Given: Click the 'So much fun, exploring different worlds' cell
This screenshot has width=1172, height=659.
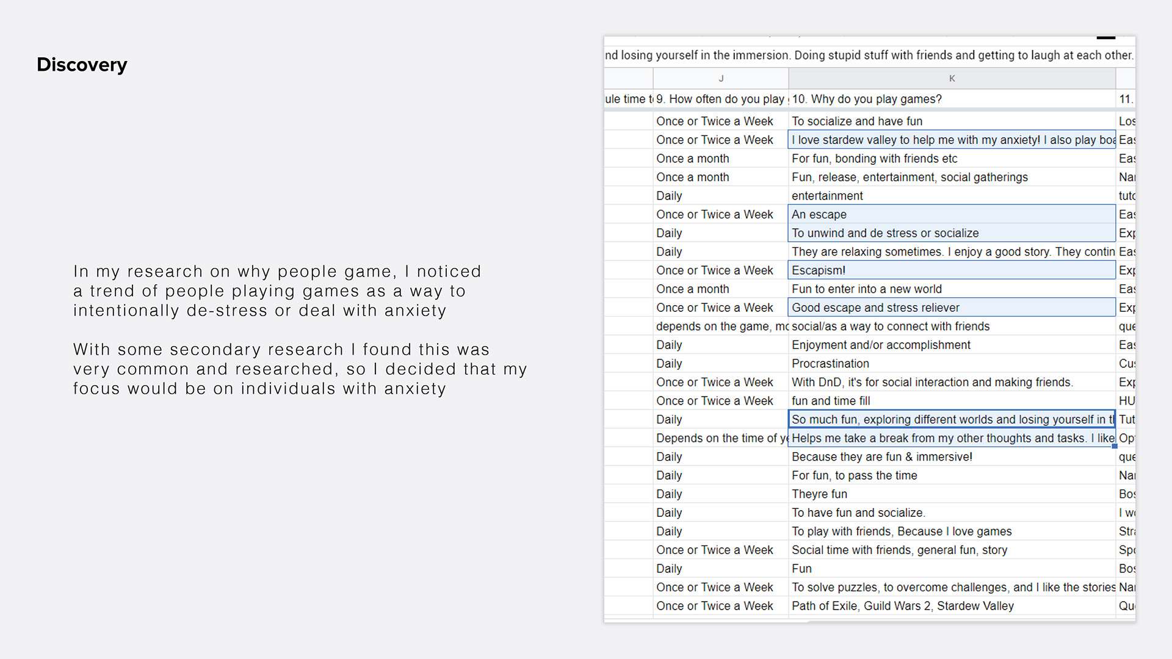Looking at the screenshot, I should [x=952, y=419].
